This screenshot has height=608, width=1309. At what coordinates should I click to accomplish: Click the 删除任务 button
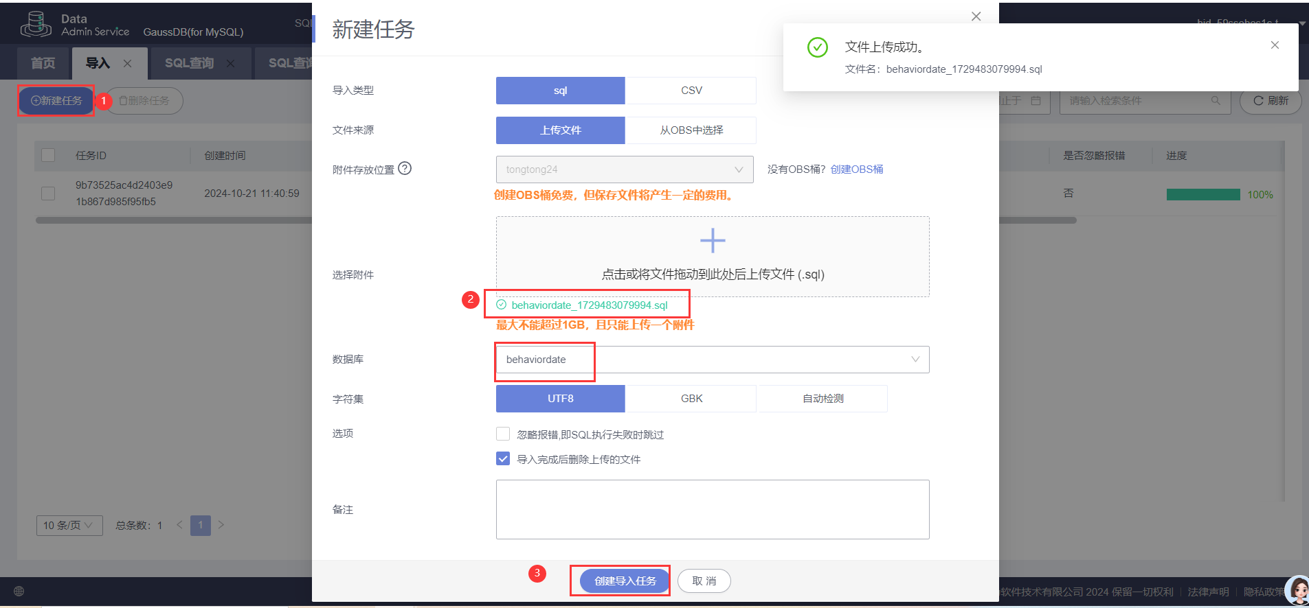click(x=144, y=101)
